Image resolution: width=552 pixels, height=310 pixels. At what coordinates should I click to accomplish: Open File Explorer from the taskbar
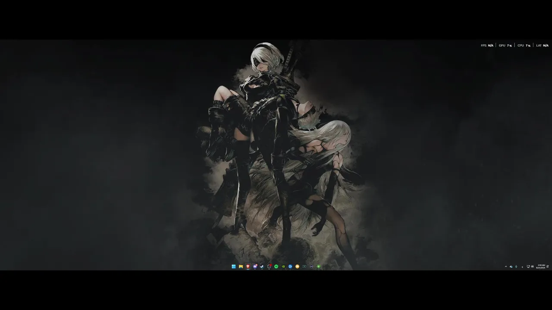(241, 267)
